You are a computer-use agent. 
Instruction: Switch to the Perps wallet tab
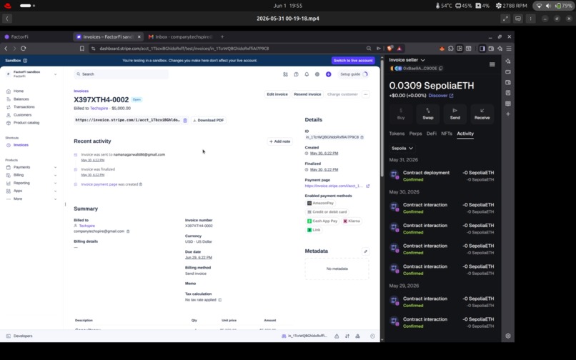pyautogui.click(x=415, y=134)
